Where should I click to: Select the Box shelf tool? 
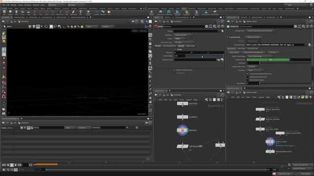[x=4, y=13]
